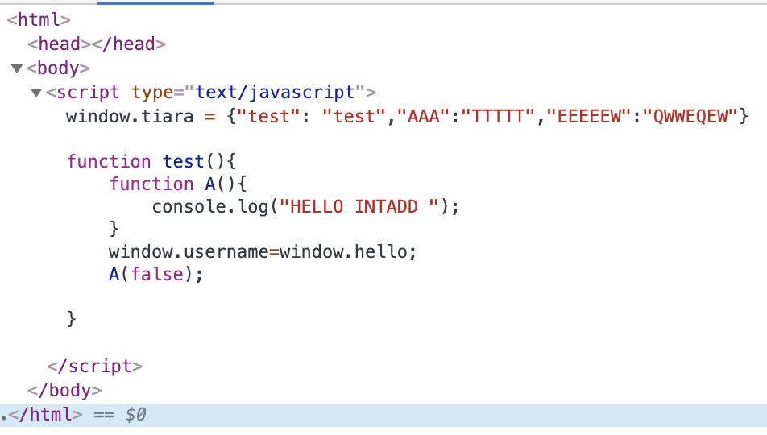Collapse the script element triangle
Screen dimensions: 767x435
[36, 93]
